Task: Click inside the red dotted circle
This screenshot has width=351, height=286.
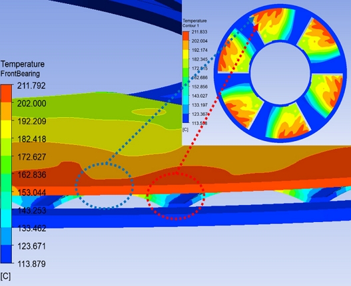Action: [176, 196]
